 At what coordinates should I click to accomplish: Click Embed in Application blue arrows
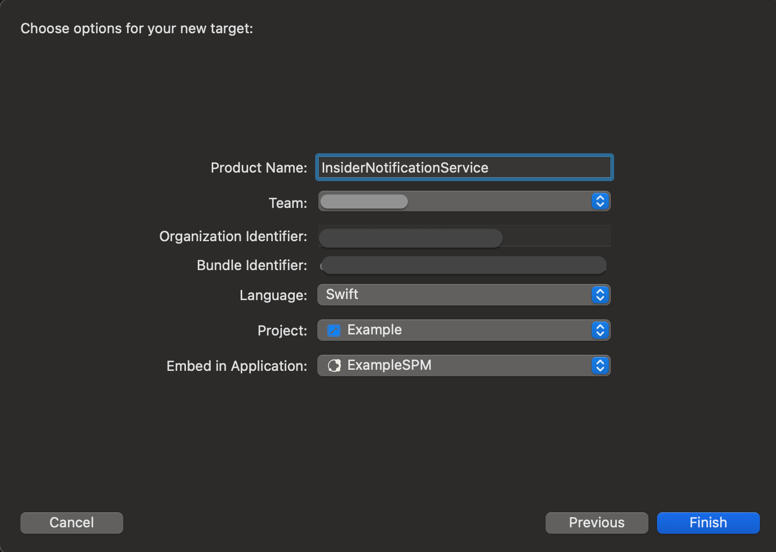pos(600,365)
